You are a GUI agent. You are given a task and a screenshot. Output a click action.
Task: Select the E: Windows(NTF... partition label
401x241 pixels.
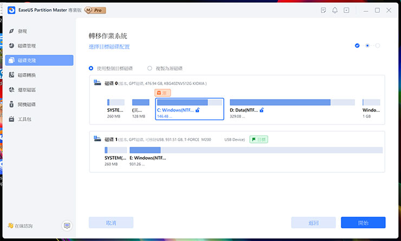(x=147, y=158)
